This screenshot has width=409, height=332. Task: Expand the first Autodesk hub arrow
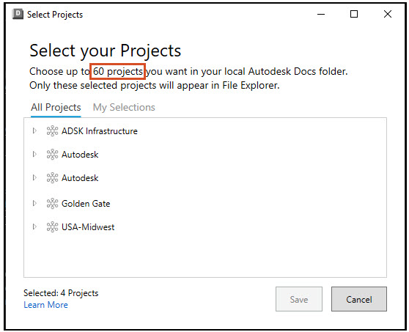[34, 154]
